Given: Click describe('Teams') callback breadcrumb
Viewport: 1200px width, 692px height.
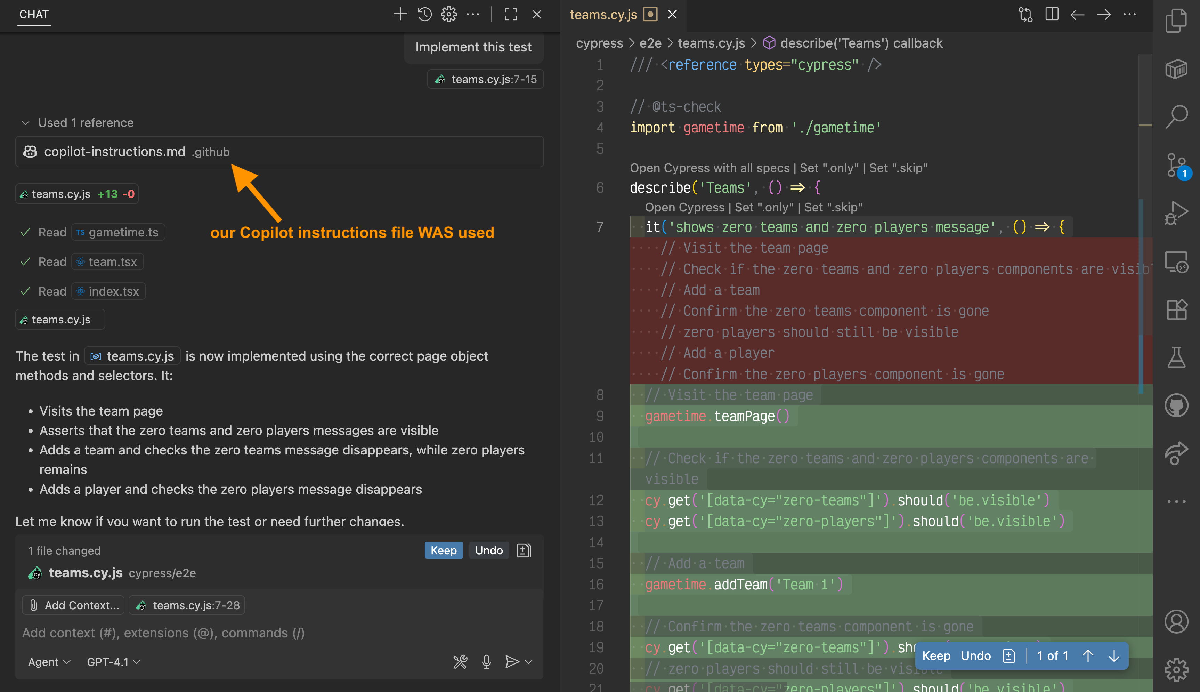Looking at the screenshot, I should [853, 43].
